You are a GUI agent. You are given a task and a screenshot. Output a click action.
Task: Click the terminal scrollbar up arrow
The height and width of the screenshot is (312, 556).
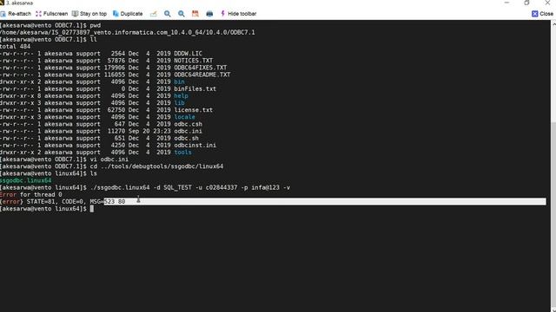point(553,23)
